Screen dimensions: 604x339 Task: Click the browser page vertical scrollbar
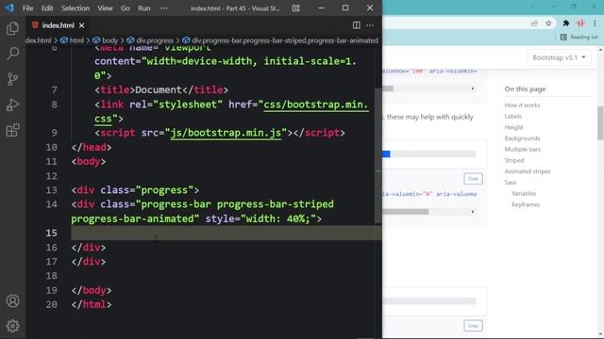(600, 123)
